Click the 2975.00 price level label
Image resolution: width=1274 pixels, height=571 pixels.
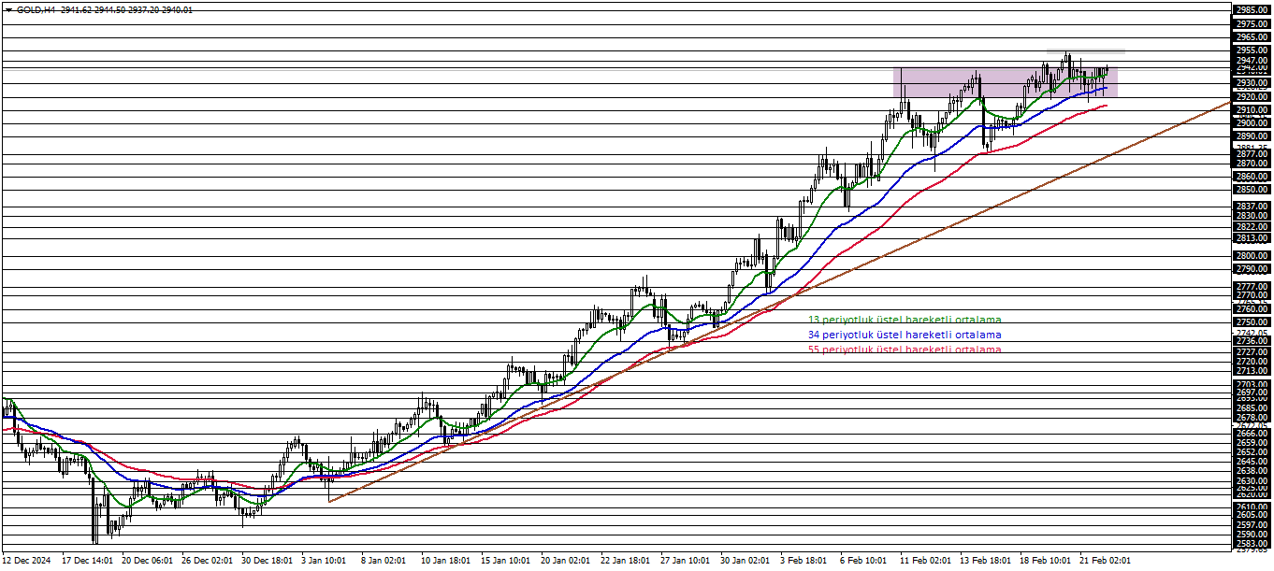tap(1252, 24)
